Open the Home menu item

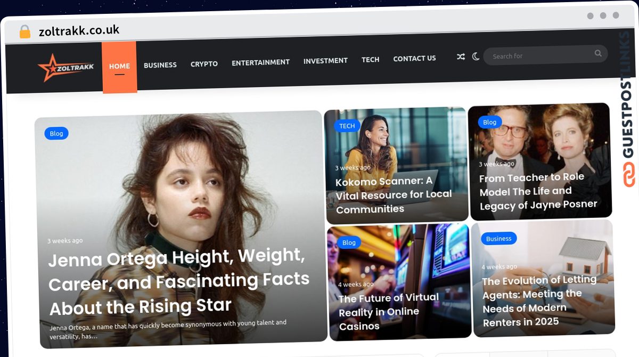click(119, 67)
